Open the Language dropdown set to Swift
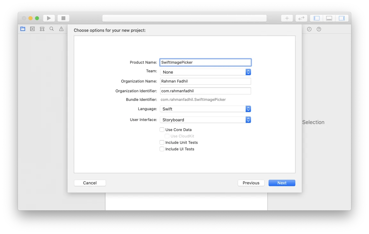This screenshot has height=234, width=369. pyautogui.click(x=205, y=109)
